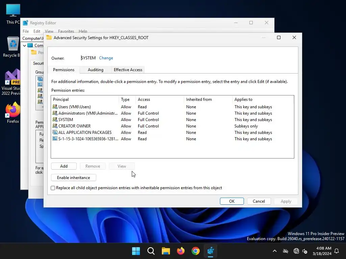Open taskbar Search
This screenshot has width=346, height=259.
click(x=151, y=251)
